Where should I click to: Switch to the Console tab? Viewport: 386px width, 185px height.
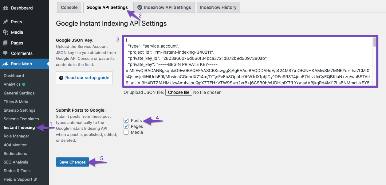coord(69,7)
